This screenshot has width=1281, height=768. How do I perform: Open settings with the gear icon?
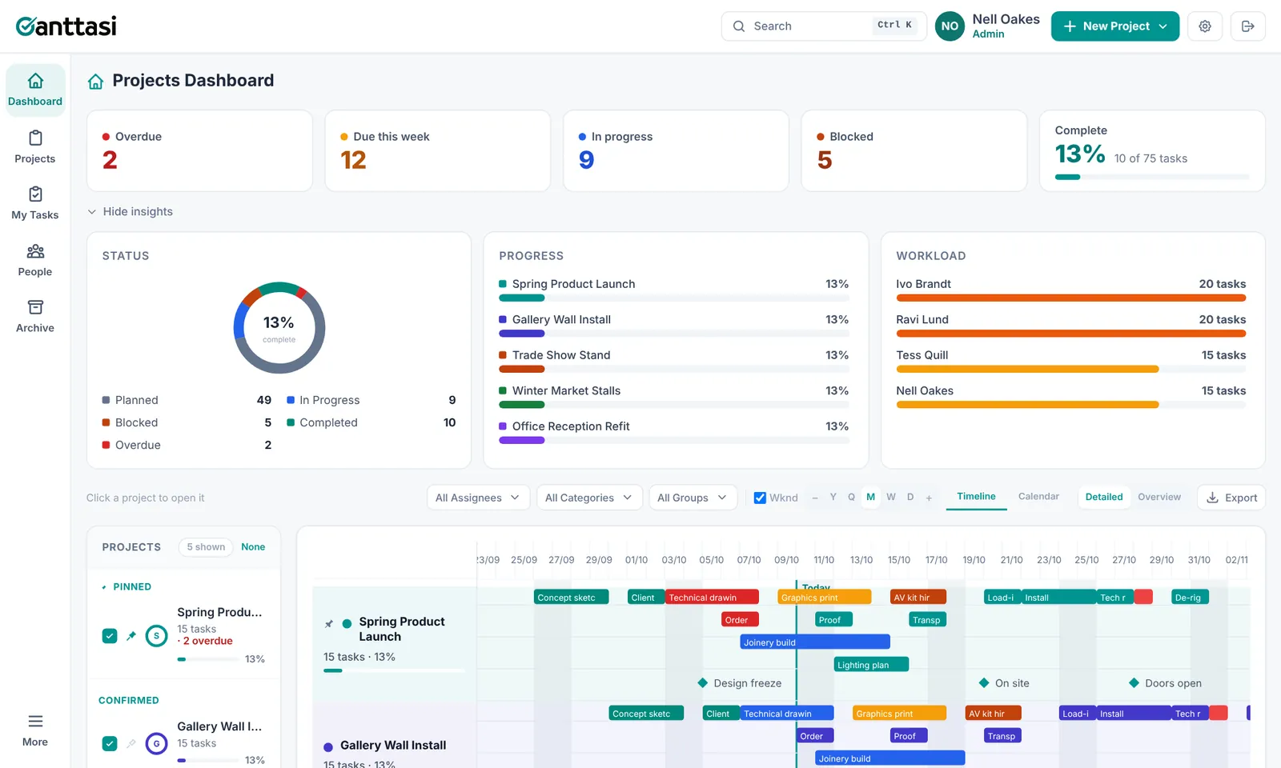tap(1205, 26)
